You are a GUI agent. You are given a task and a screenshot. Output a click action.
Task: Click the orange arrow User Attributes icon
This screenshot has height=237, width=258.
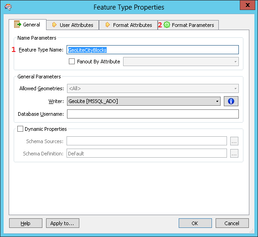tap(54, 25)
